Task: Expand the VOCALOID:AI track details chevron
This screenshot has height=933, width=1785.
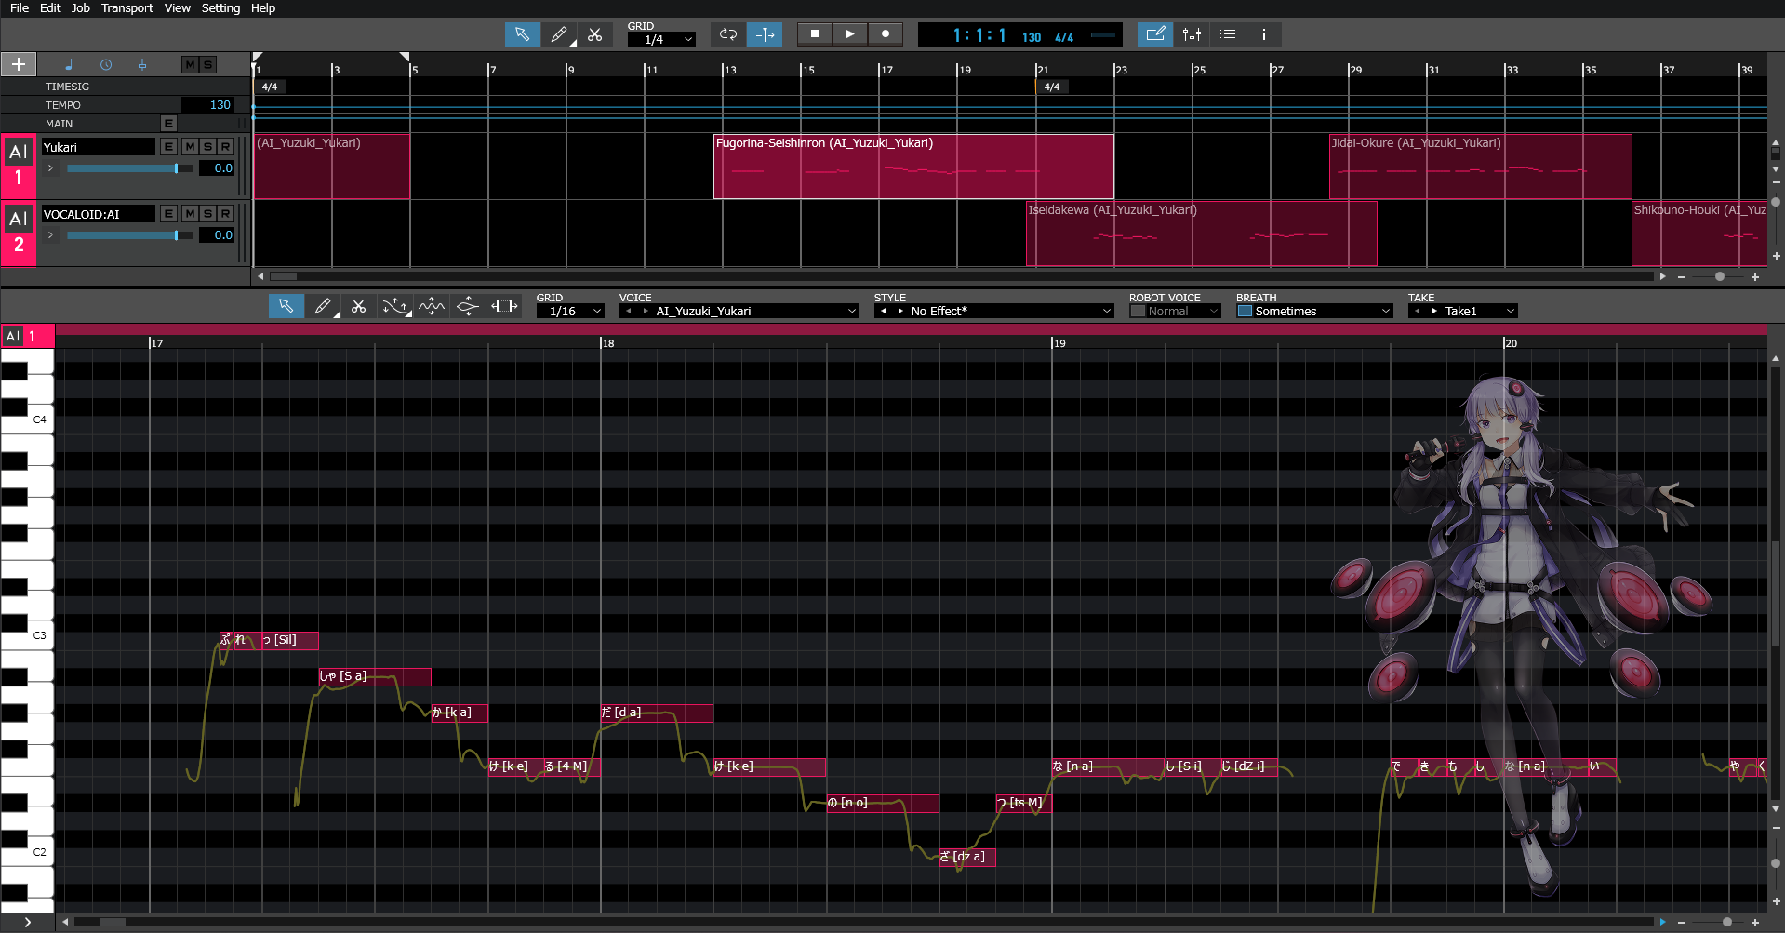Action: (x=50, y=235)
